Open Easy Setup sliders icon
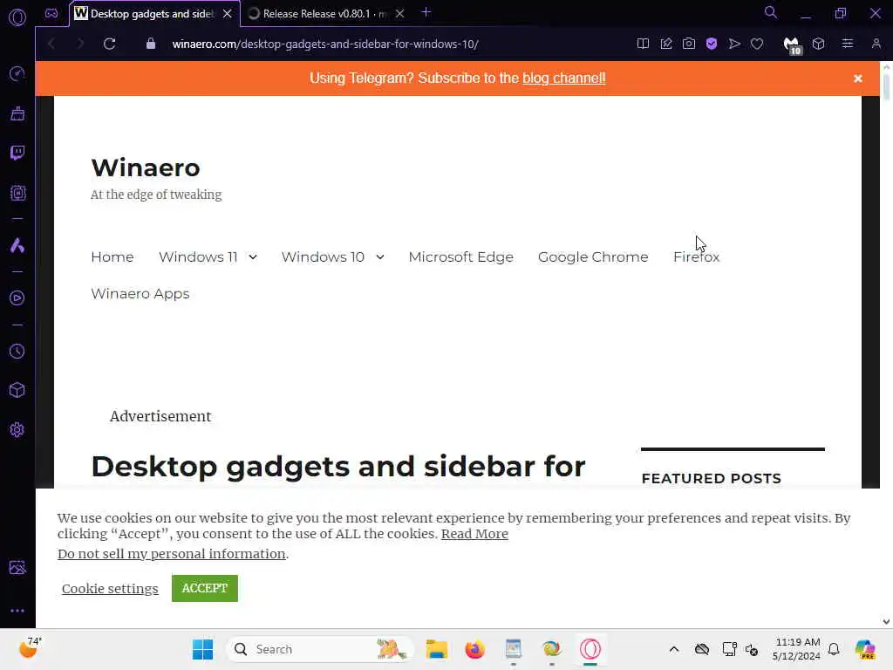Viewport: 893px width, 670px height. pos(848,44)
